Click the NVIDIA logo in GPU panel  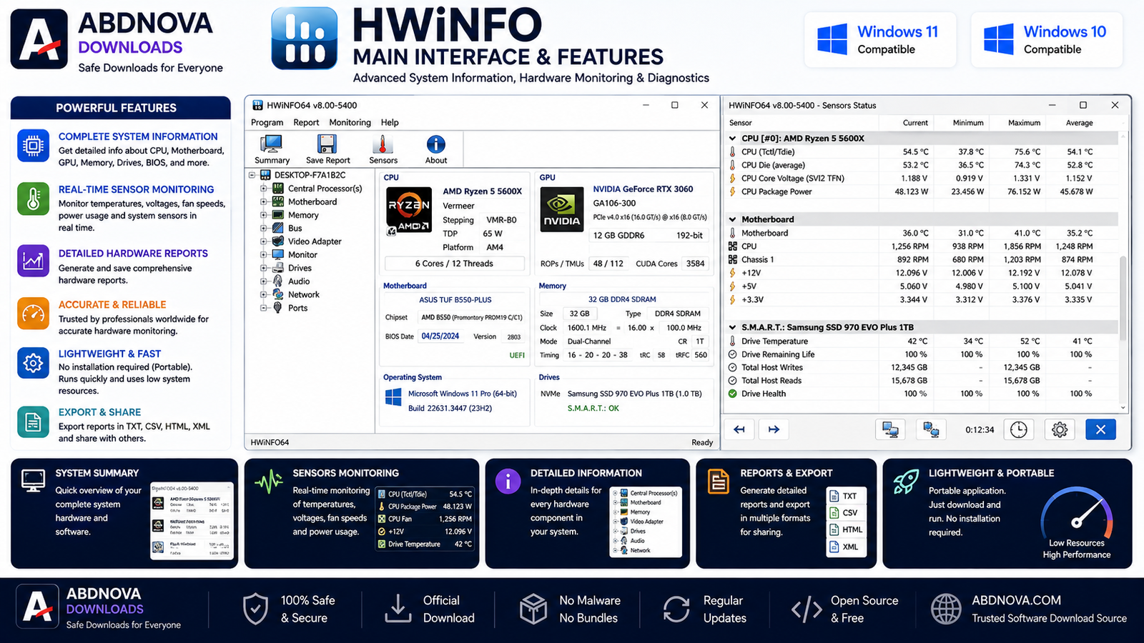coord(562,210)
